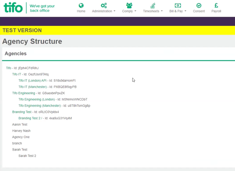Click the Id PXBQE8f5qyPB text
235x171 pixels.
pyautogui.click(x=63, y=87)
